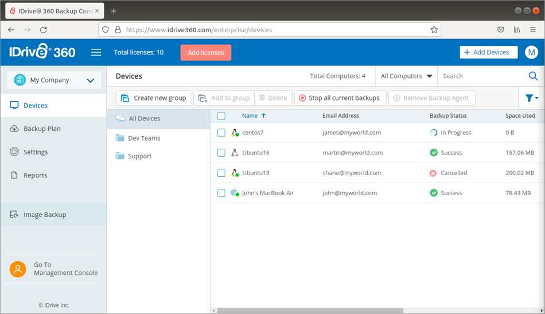Reload the page in browser
The width and height of the screenshot is (545, 314).
[x=43, y=30]
